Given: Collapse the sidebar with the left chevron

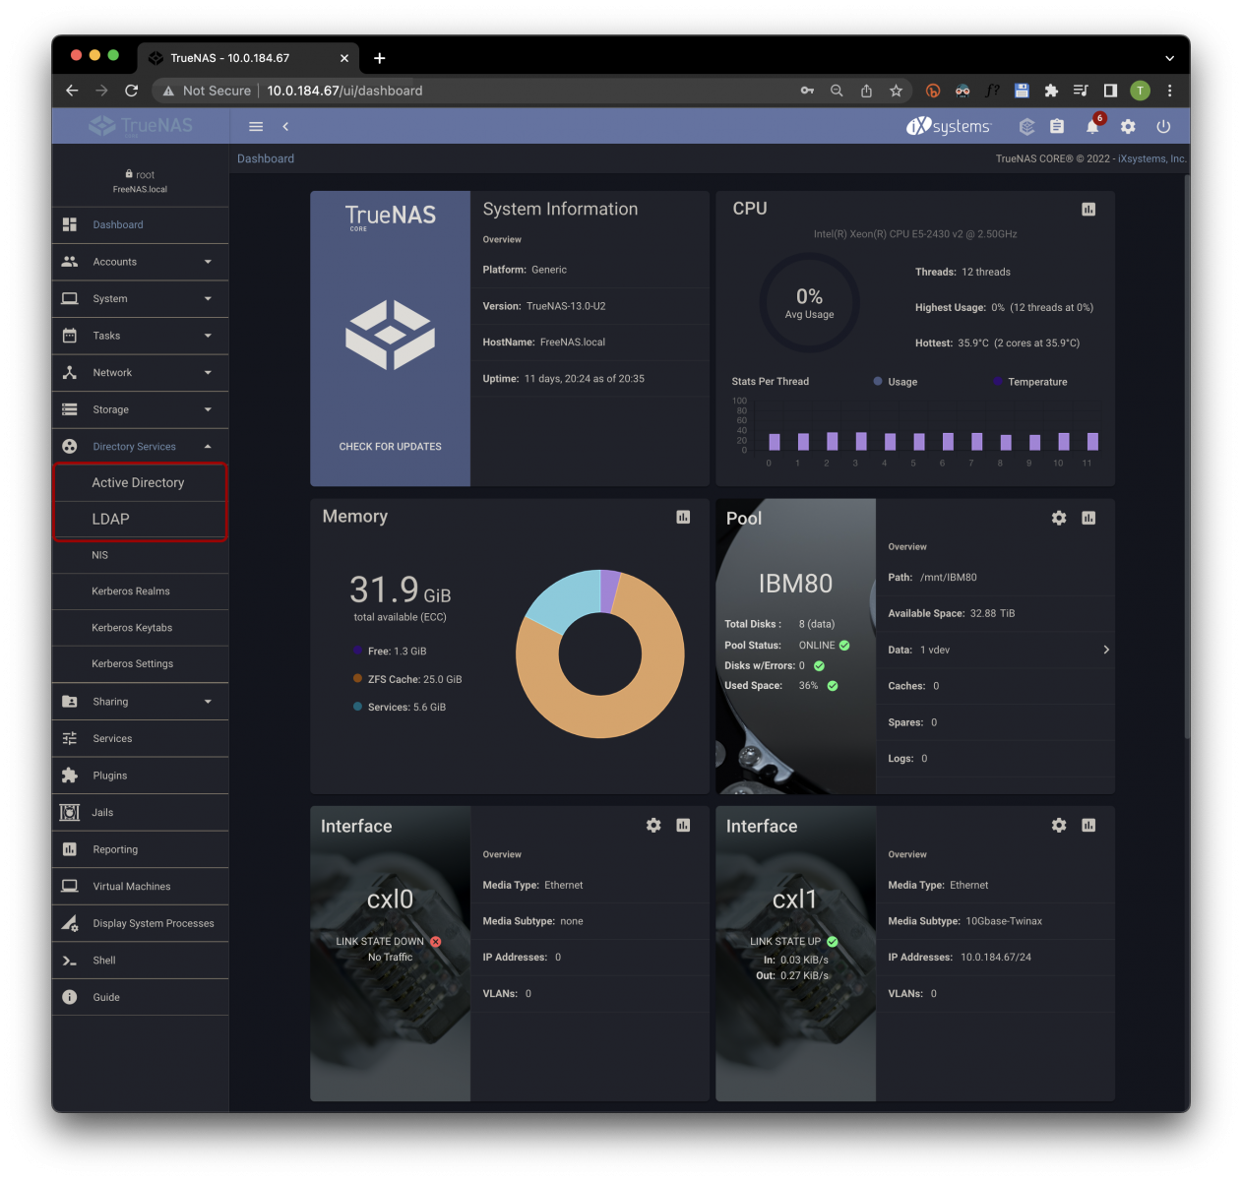Looking at the screenshot, I should [285, 126].
